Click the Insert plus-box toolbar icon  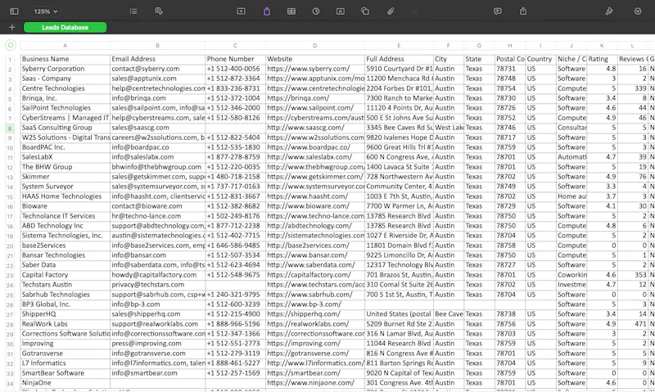pyautogui.click(x=241, y=11)
